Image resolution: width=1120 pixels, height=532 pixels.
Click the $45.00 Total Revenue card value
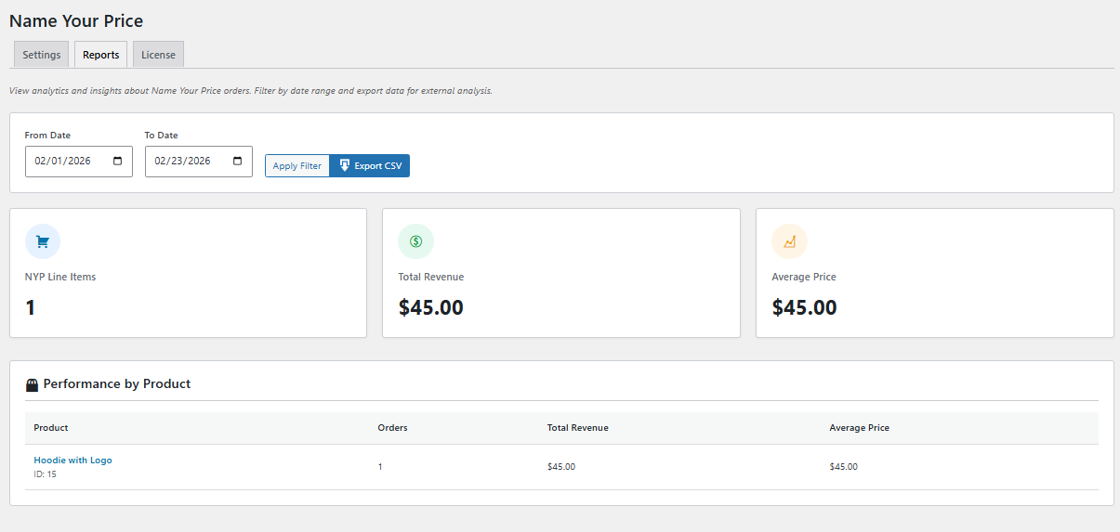click(430, 307)
